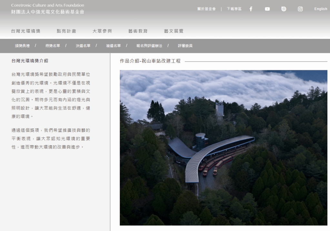Open 複選名單 submenu item
This screenshot has height=231, width=330.
(x=113, y=46)
